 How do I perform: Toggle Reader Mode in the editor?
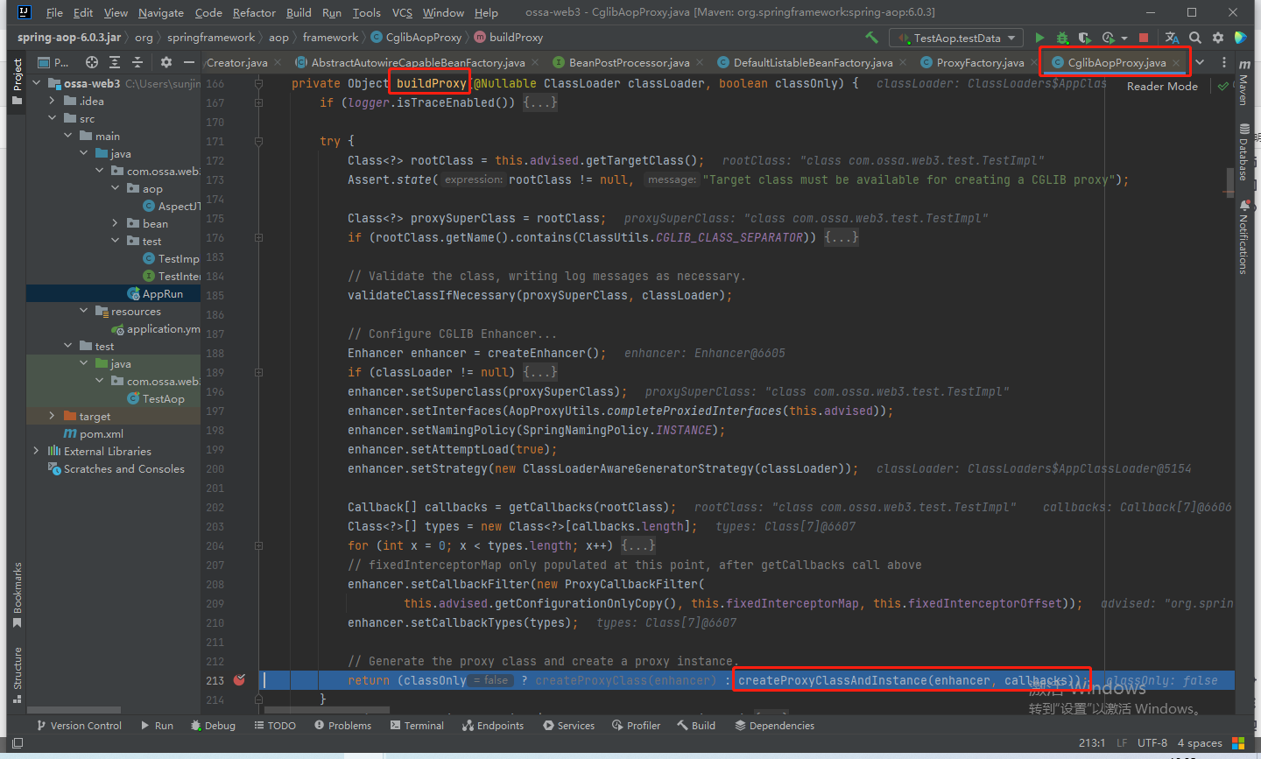tap(1162, 86)
